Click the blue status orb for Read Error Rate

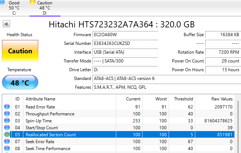click(7, 107)
